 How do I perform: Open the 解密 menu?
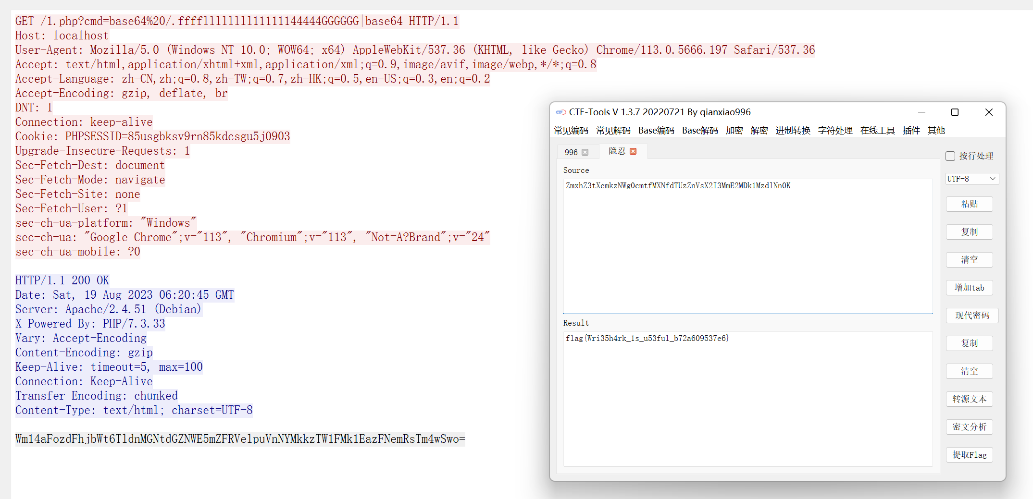click(x=759, y=131)
